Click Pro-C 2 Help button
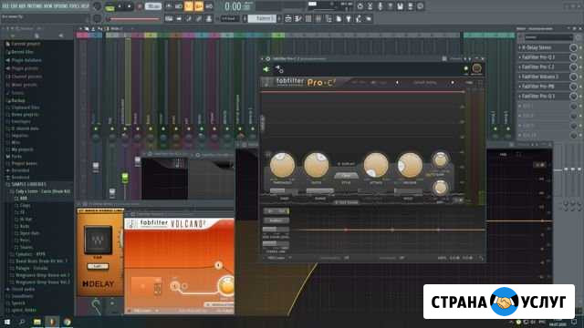Image resolution: width=584 pixels, height=328 pixels. pyautogui.click(x=469, y=83)
